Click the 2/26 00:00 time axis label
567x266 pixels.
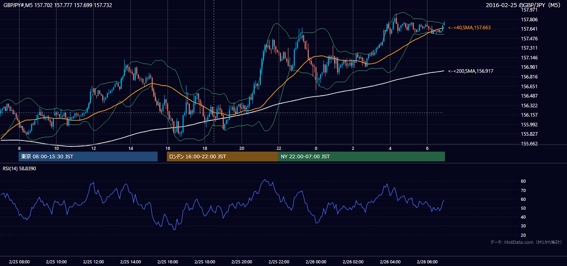(316, 262)
